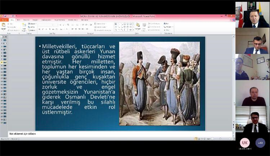The width and height of the screenshot is (270, 156).
Task: Switch to Reading view in status bar
Action: pos(202,139)
